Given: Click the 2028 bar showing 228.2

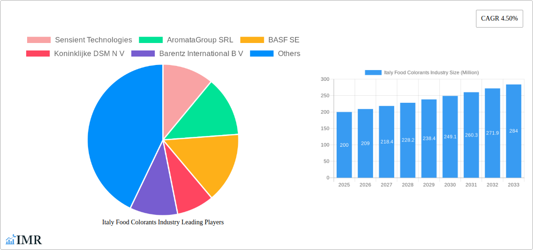Looking at the screenshot, I should 408,140.
